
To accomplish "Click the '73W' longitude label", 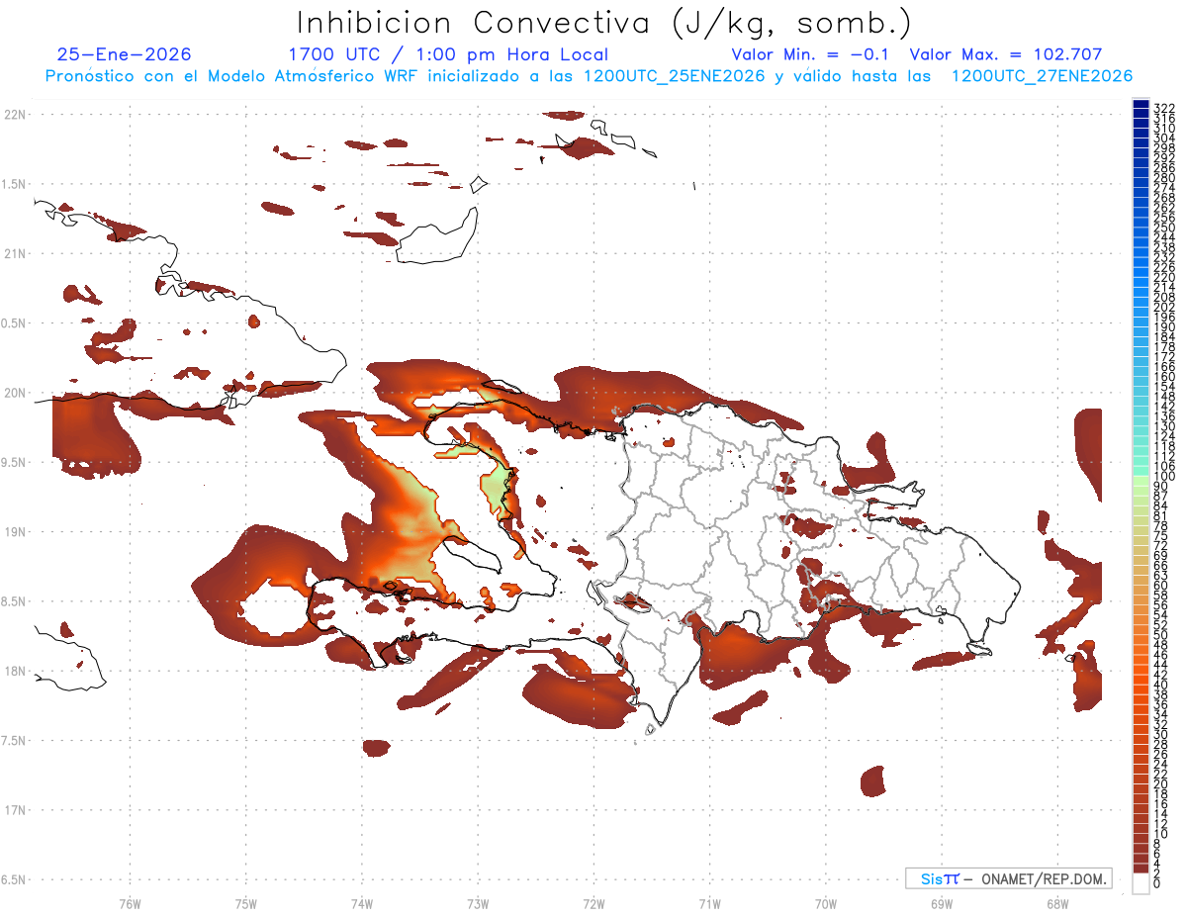I will [478, 903].
